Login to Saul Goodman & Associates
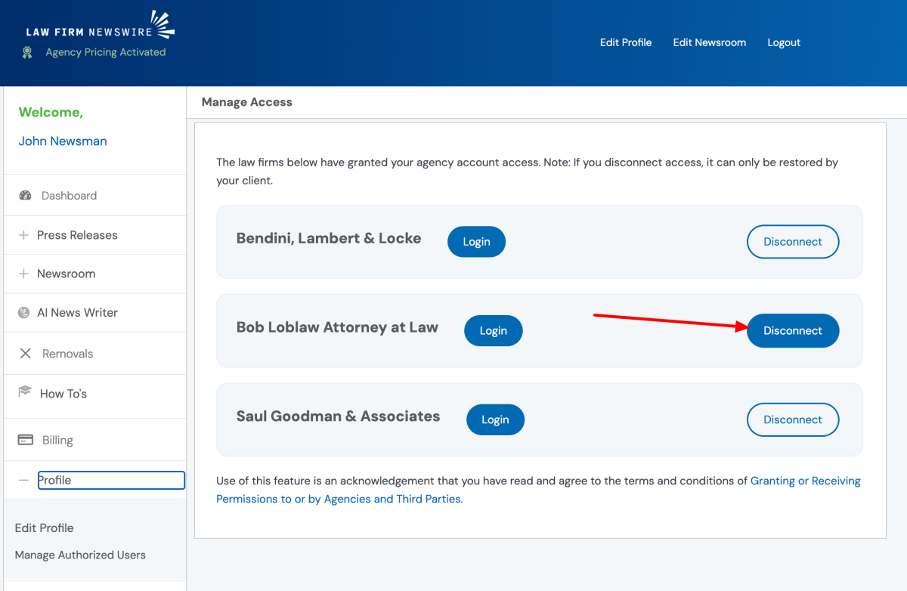Image resolution: width=907 pixels, height=591 pixels. click(495, 420)
